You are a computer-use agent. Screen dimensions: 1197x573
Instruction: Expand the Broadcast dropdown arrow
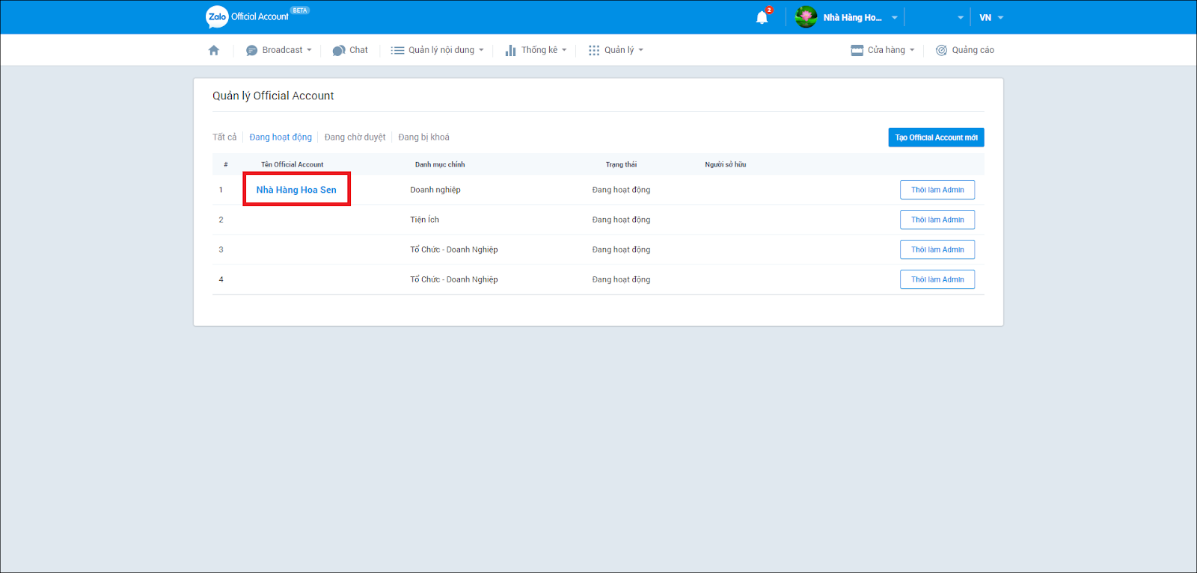tap(309, 50)
